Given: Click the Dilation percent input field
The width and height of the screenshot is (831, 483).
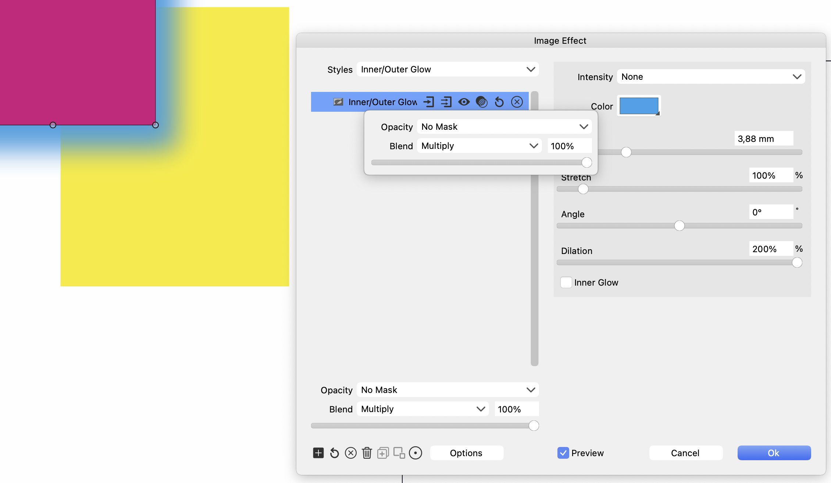Looking at the screenshot, I should [770, 249].
